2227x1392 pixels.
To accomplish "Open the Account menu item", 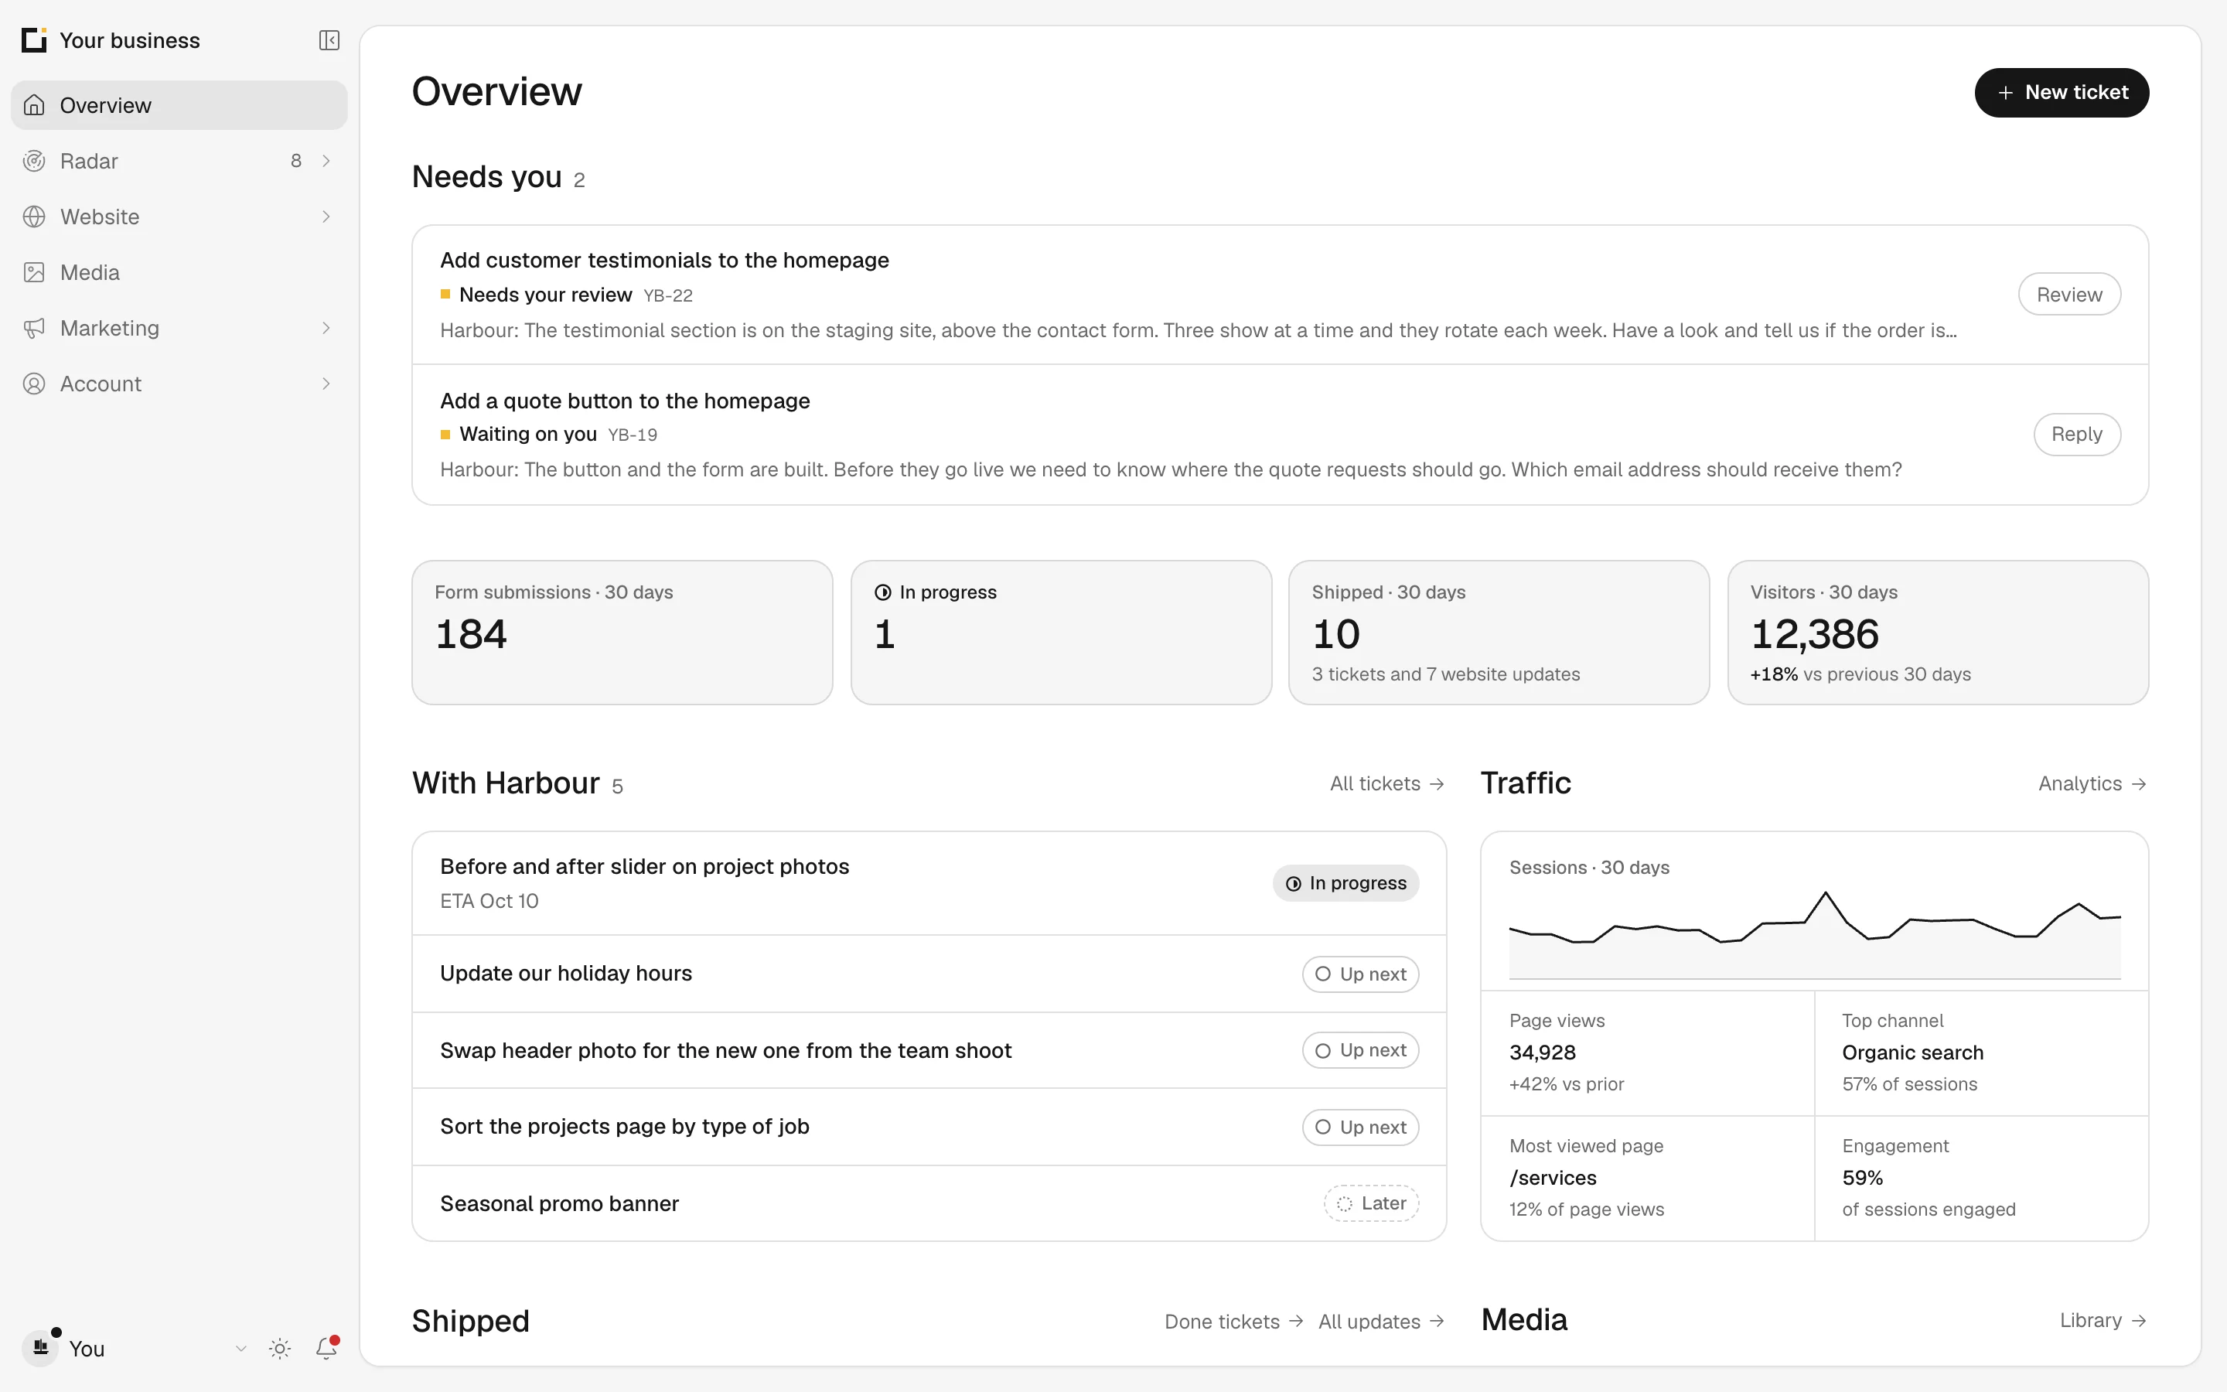I will pyautogui.click(x=179, y=384).
